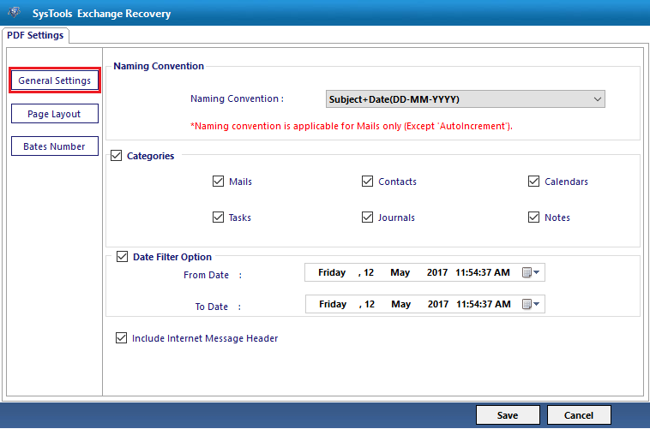Open General Settings section
Screen dimensions: 650x429
point(55,80)
